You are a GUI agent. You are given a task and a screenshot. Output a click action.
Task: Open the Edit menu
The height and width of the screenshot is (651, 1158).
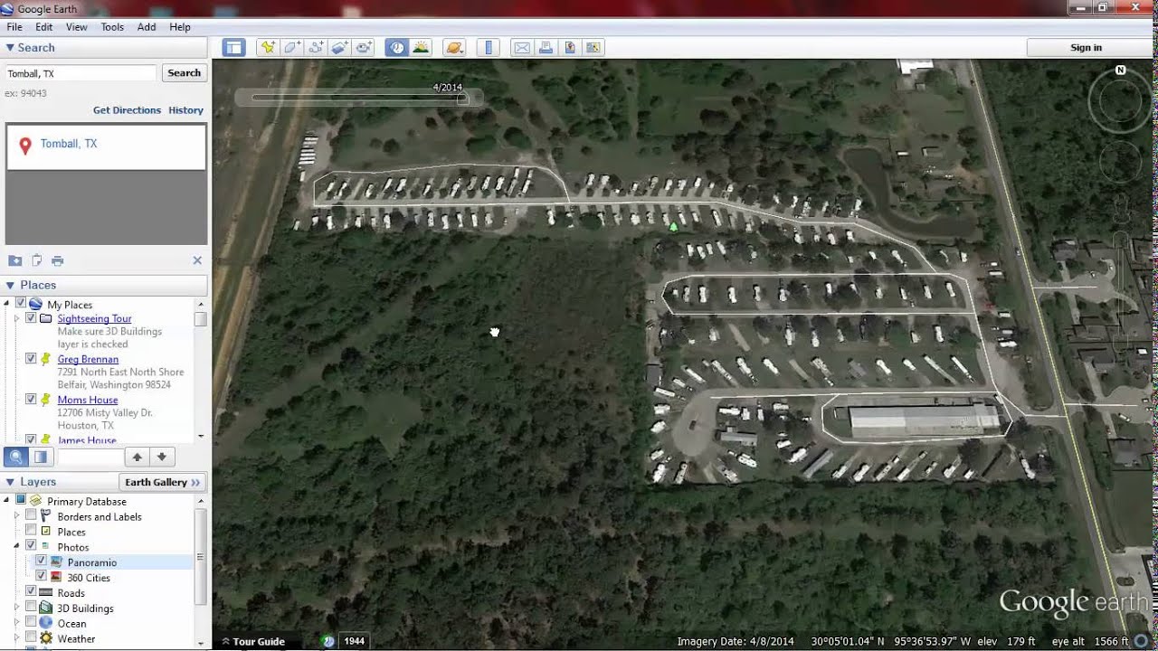[43, 27]
